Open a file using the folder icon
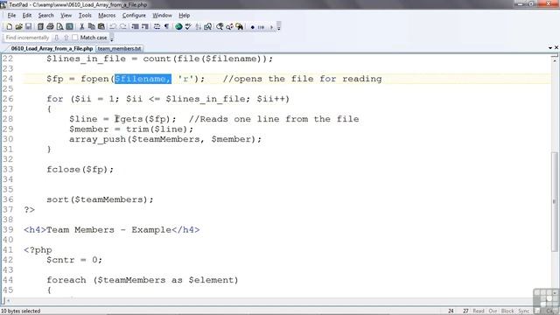 (18, 27)
